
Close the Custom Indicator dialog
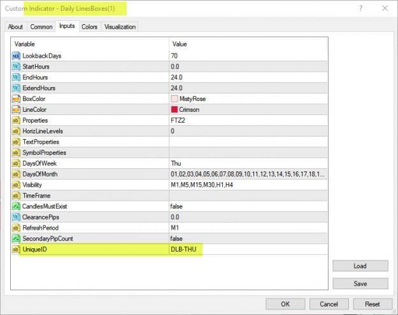385,8
